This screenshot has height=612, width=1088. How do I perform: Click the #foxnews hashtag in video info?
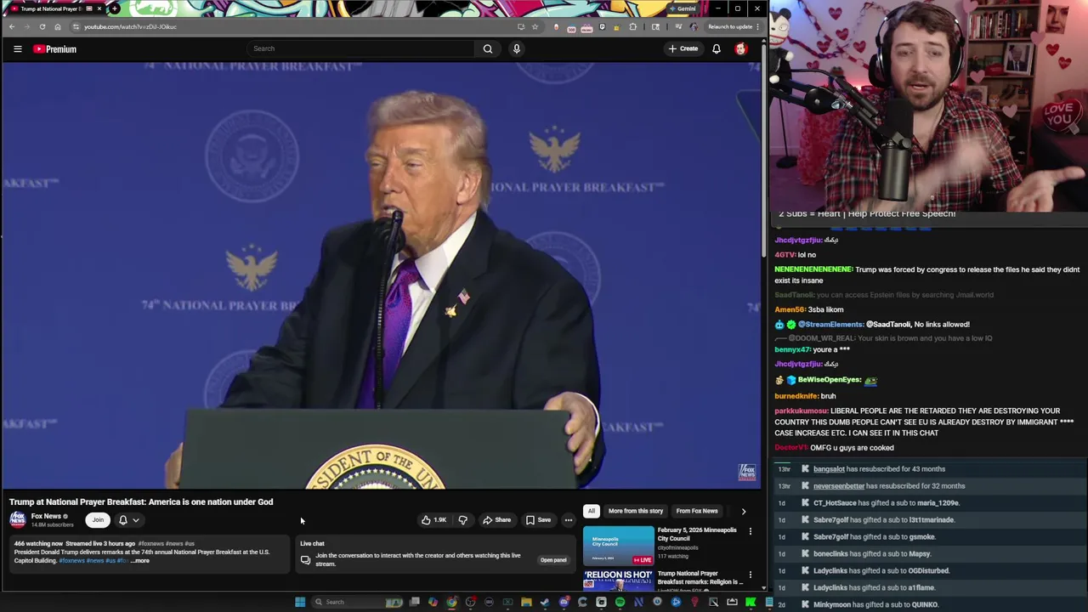pos(150,544)
